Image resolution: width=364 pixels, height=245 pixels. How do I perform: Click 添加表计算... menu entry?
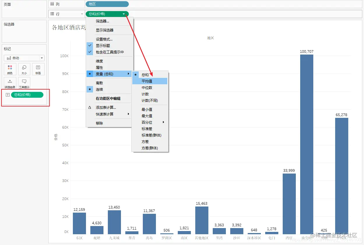110,108
